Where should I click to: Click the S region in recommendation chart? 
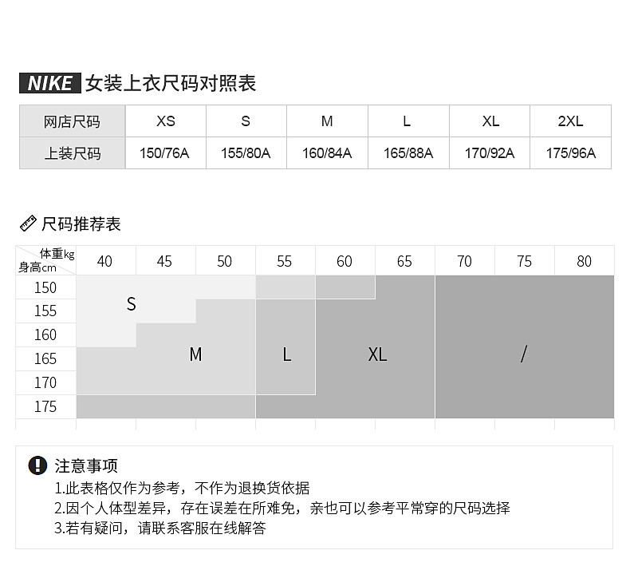(132, 304)
